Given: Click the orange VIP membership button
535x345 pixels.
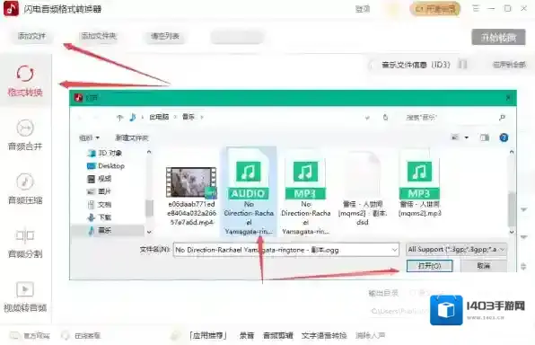Looking at the screenshot, I should click(x=435, y=9).
